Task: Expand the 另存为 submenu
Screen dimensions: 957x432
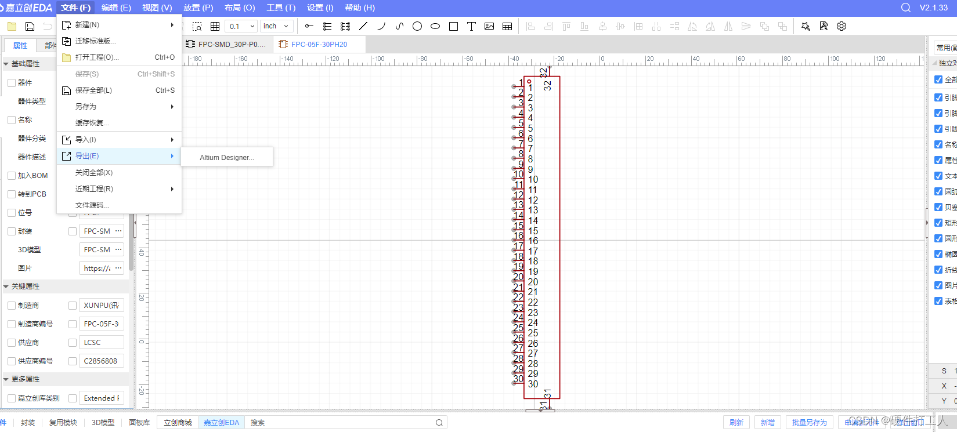Action: tap(119, 107)
